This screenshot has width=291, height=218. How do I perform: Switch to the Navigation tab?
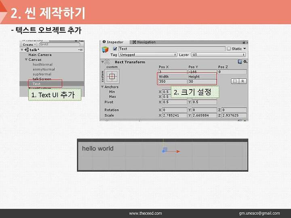click(x=144, y=42)
